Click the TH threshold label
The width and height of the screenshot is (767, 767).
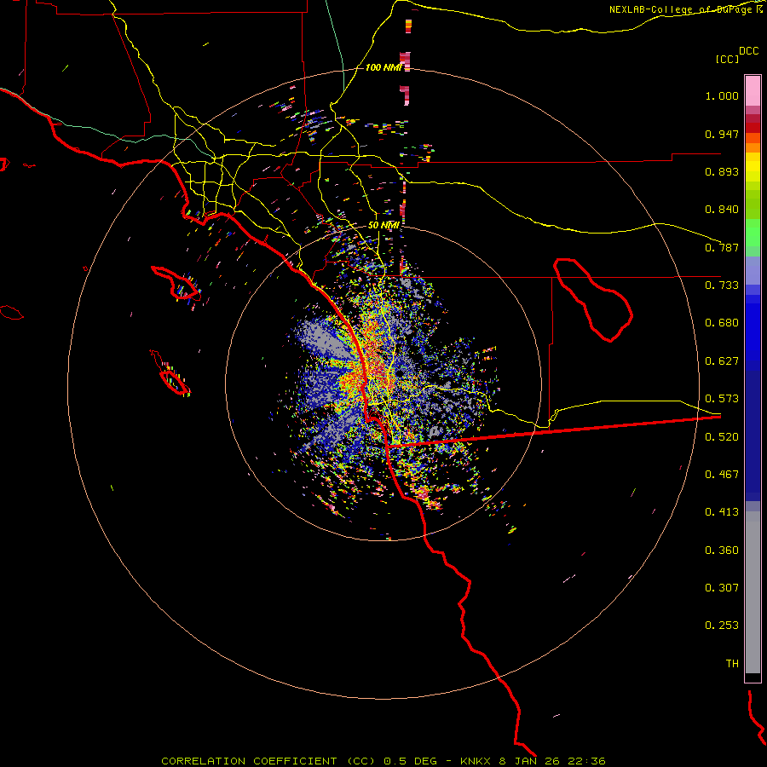(732, 664)
